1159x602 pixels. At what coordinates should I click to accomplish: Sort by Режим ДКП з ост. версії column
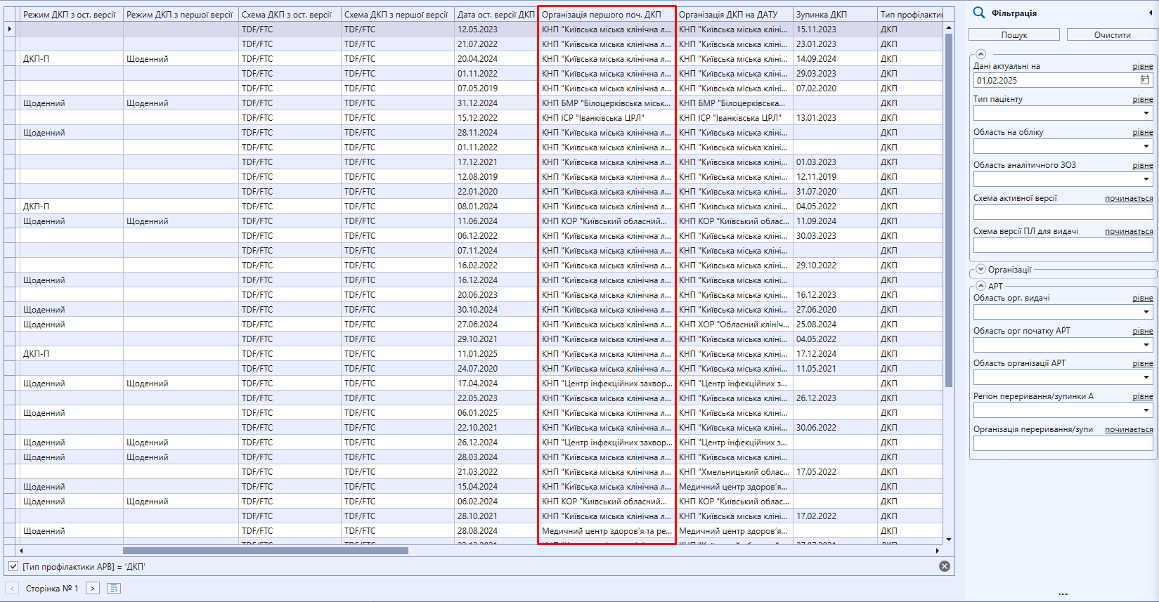(x=71, y=14)
